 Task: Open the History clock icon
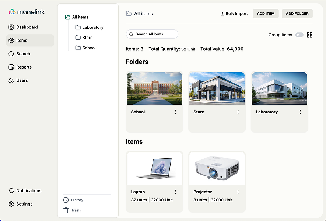point(66,200)
